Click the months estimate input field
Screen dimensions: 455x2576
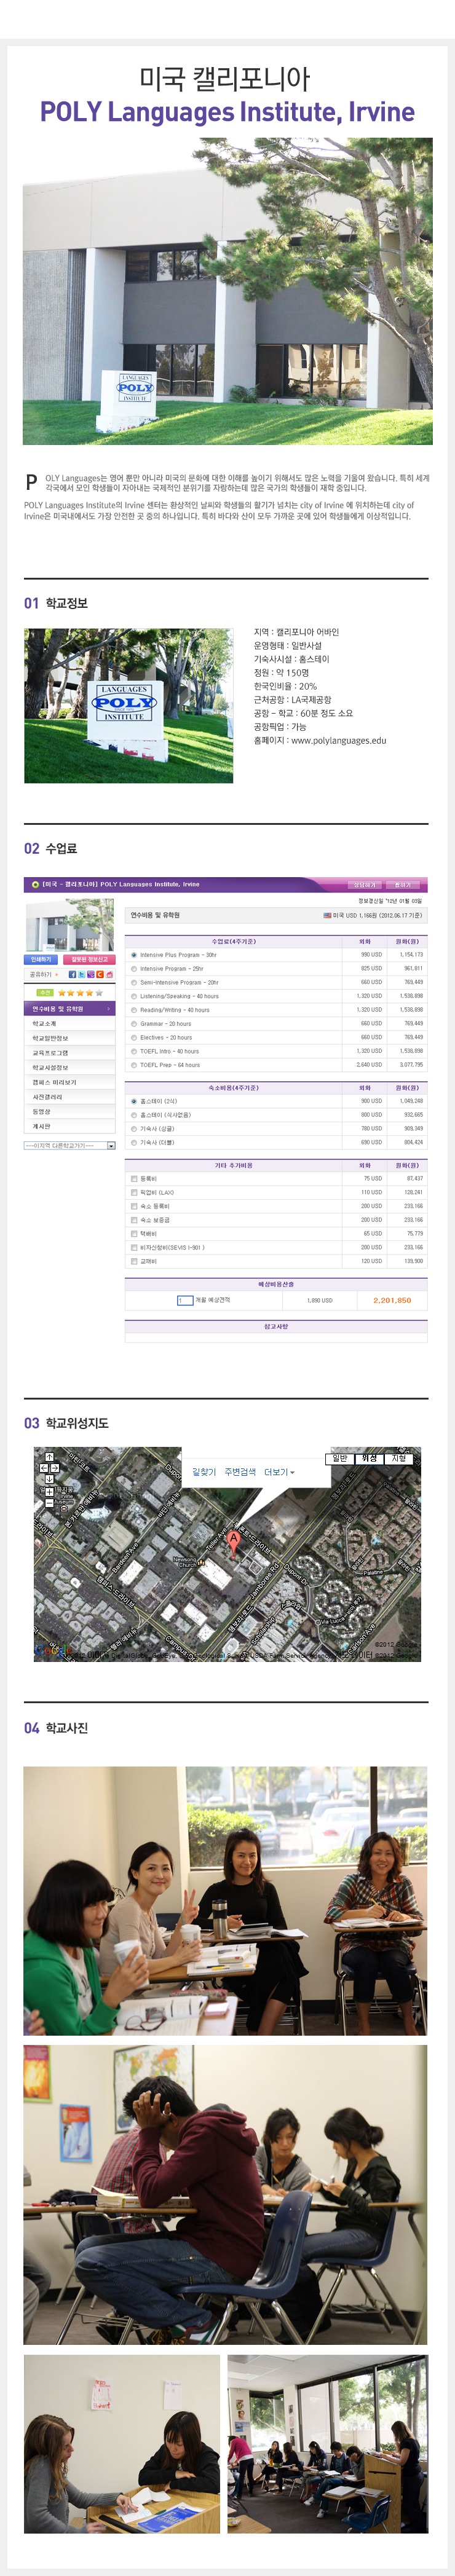click(x=184, y=1300)
